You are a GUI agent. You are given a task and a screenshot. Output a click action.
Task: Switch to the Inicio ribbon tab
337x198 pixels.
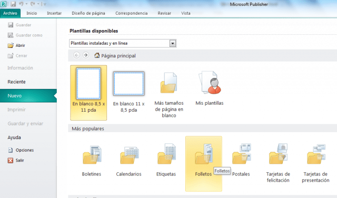point(32,13)
